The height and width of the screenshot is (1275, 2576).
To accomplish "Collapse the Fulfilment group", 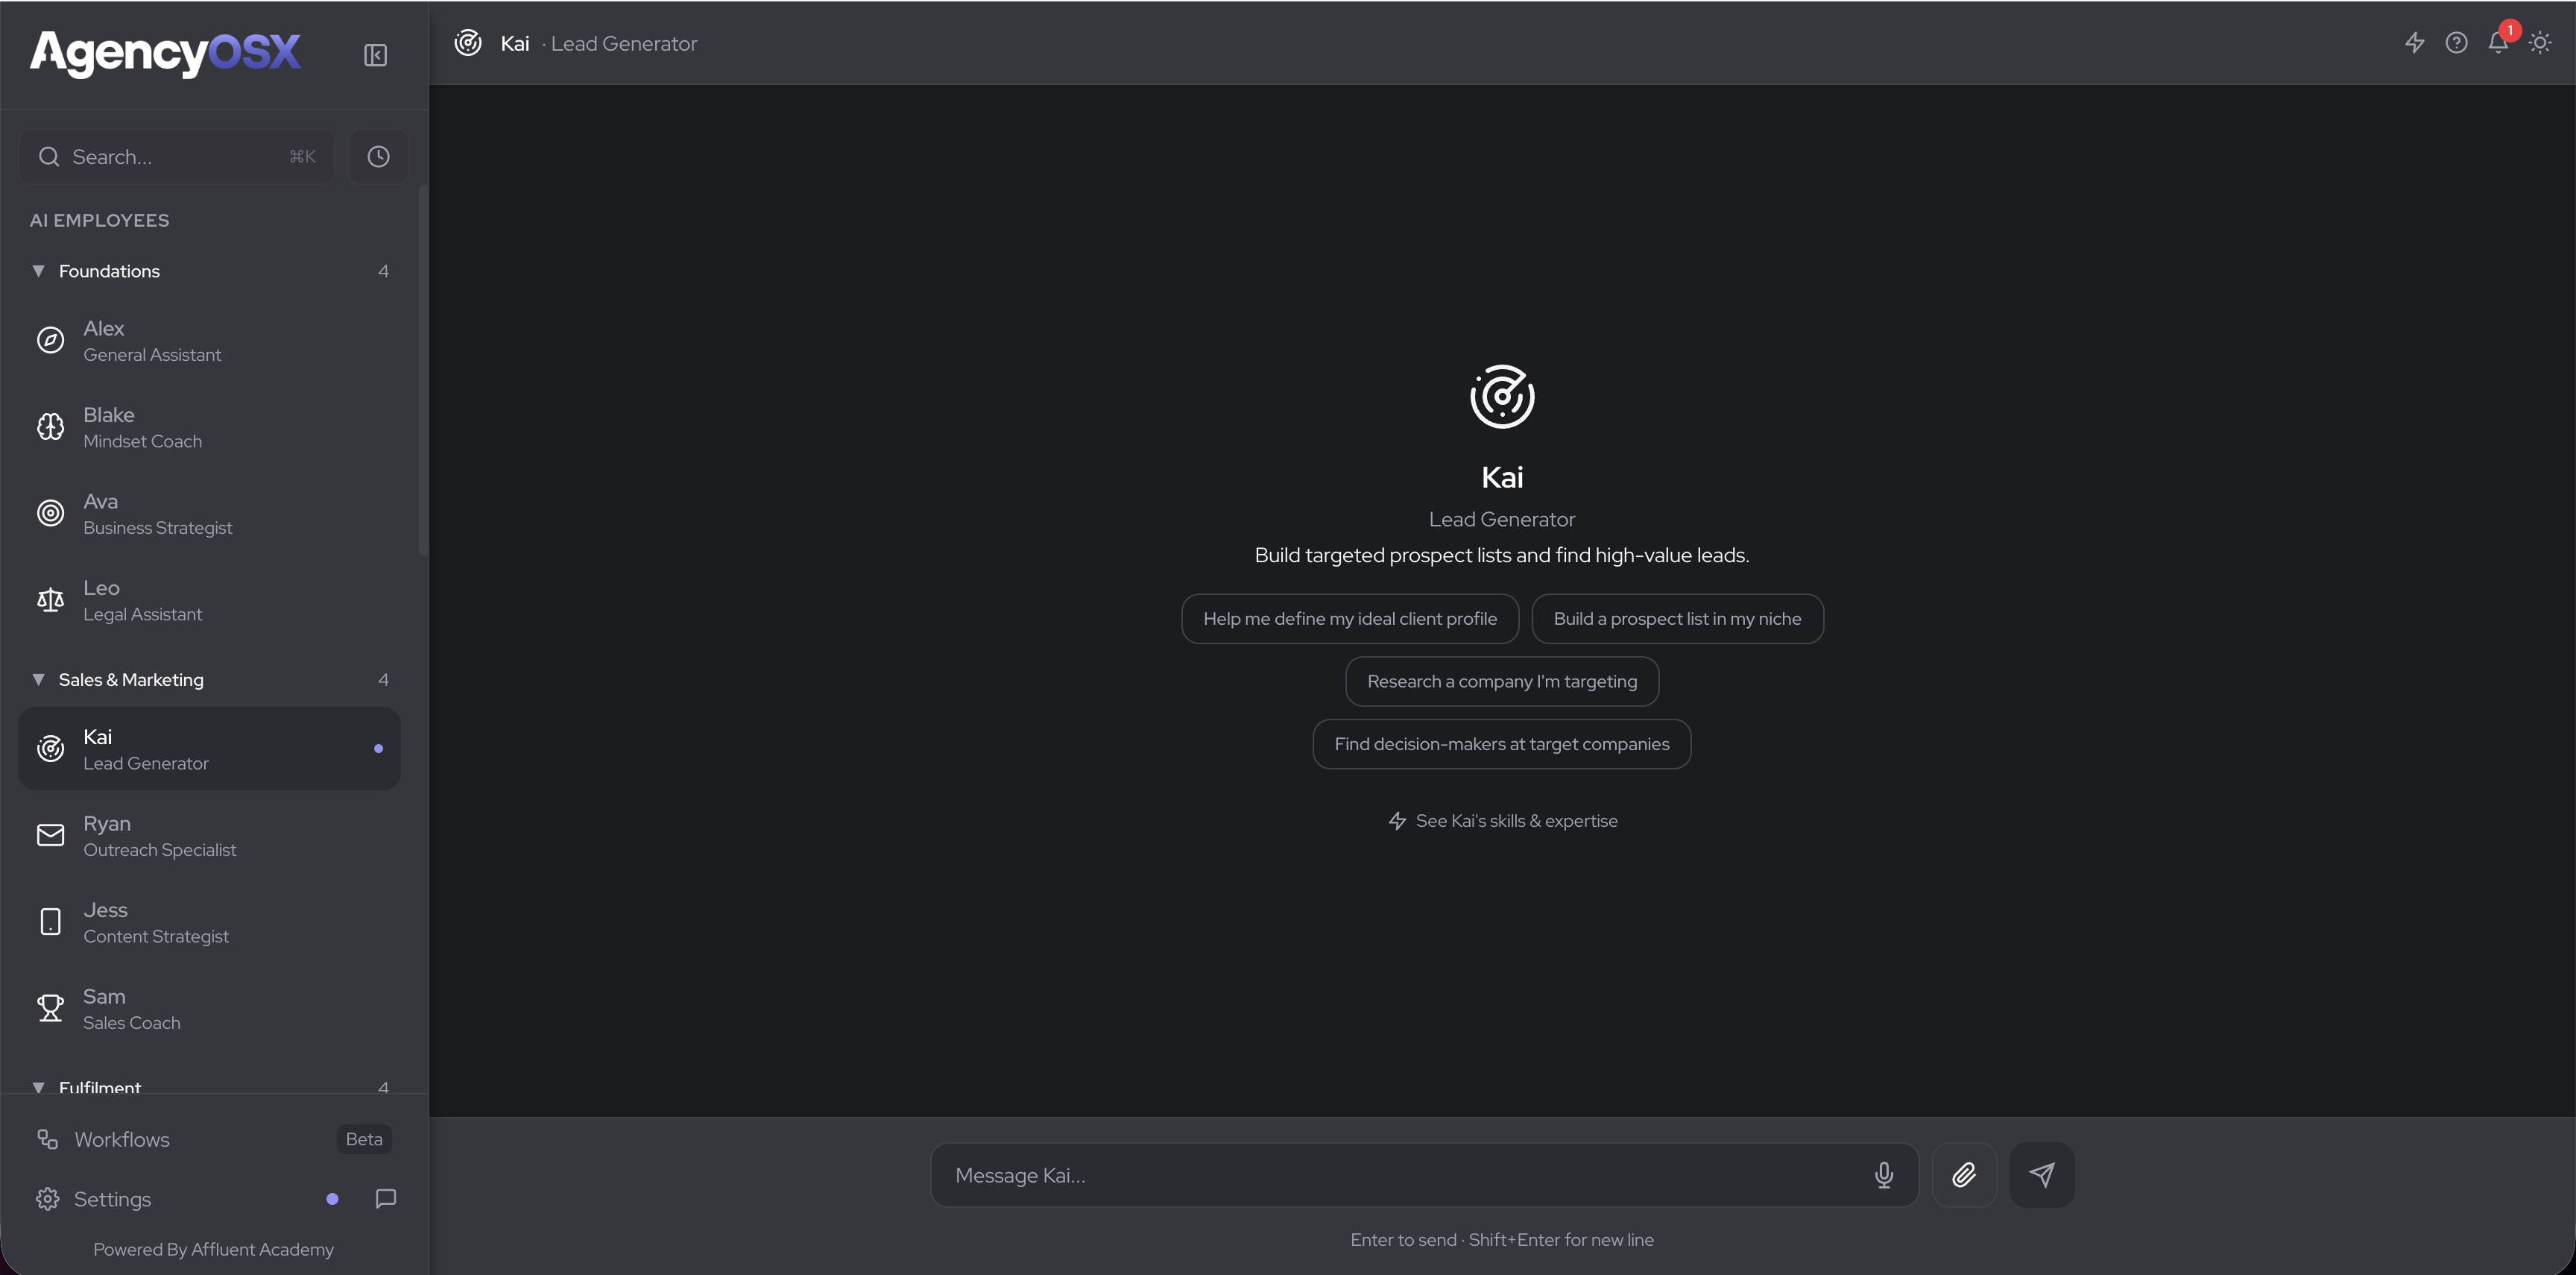I will coord(38,1087).
